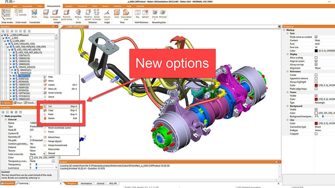Enable the Free snap mode button

coord(6,11)
